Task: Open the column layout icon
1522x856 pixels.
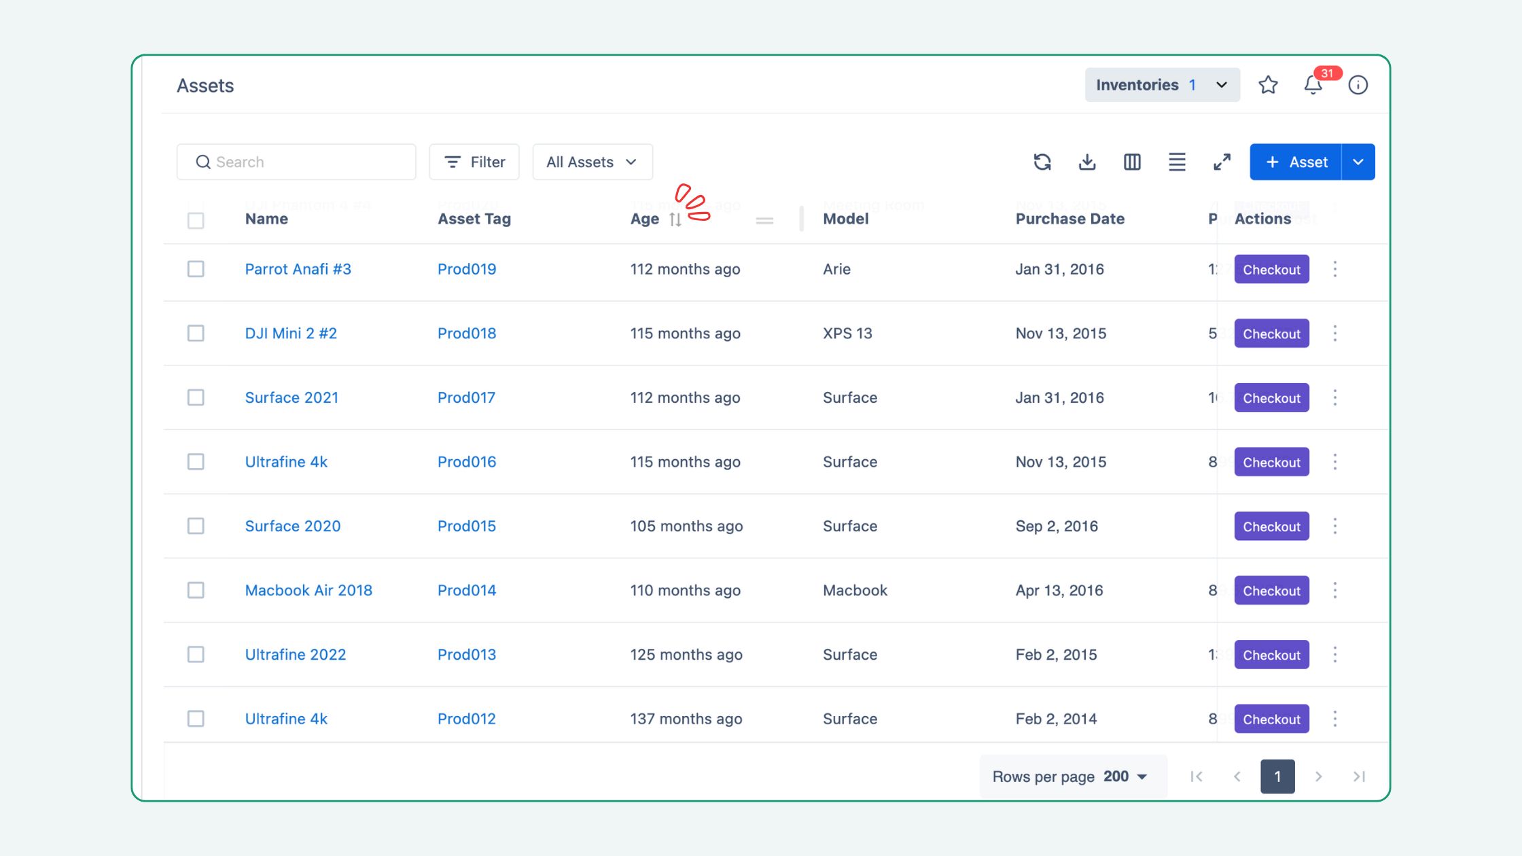Action: (1132, 162)
